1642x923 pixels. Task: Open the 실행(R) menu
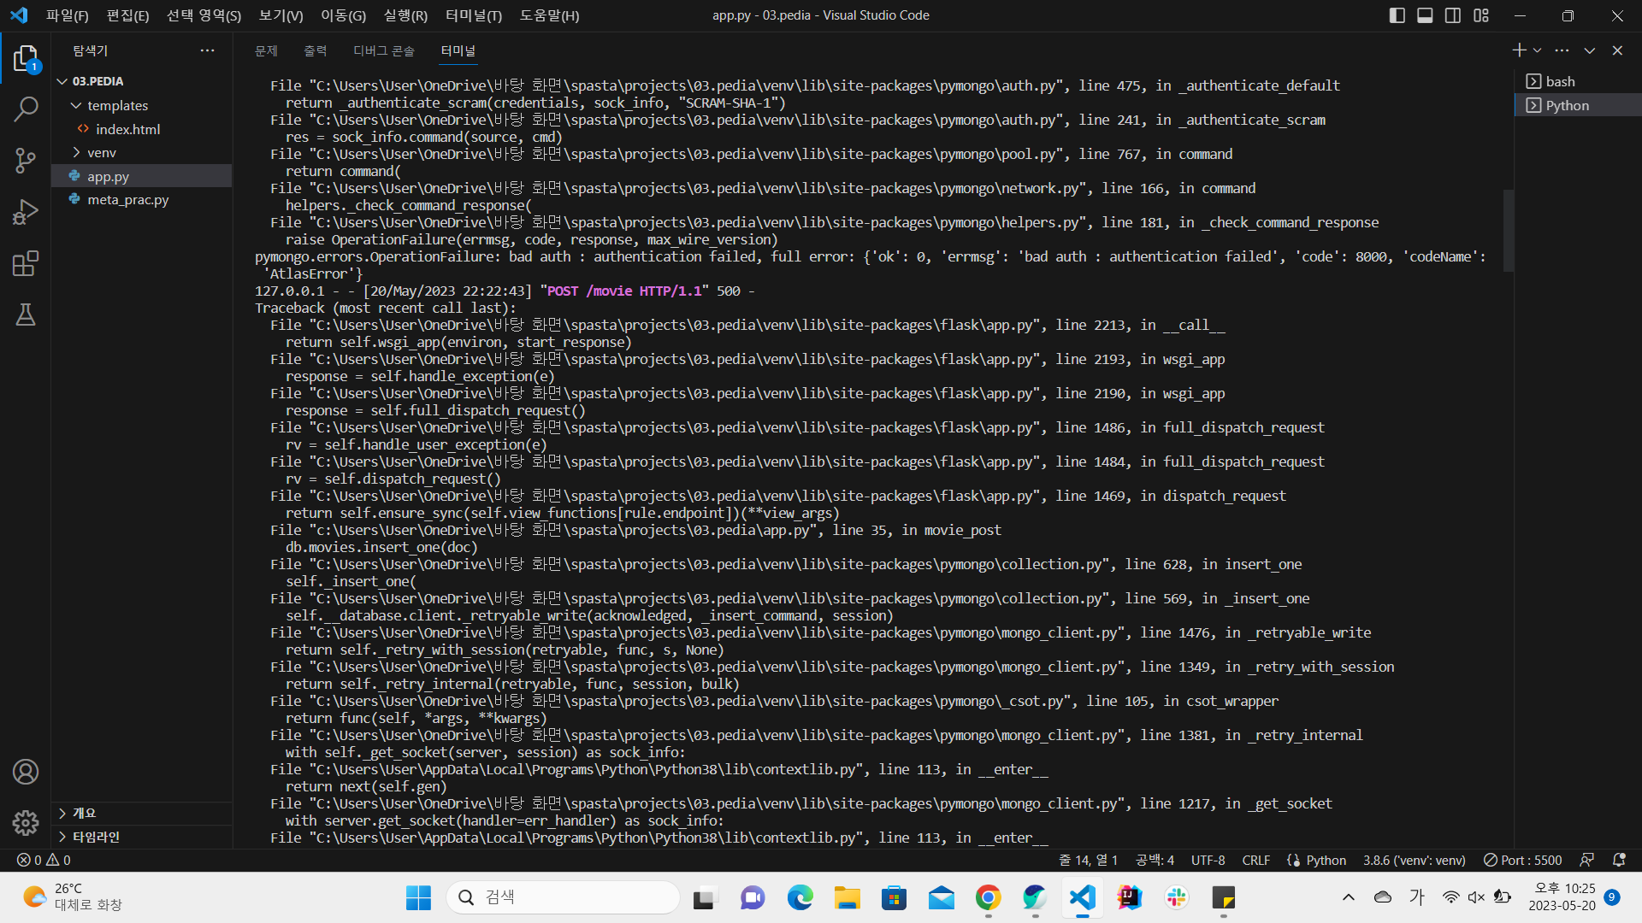click(405, 15)
